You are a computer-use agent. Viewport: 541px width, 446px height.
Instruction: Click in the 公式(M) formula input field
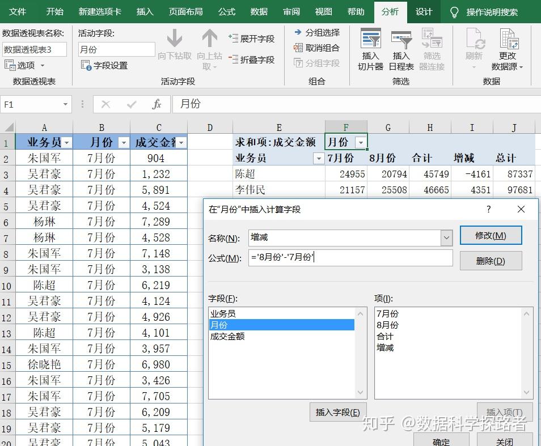point(350,257)
